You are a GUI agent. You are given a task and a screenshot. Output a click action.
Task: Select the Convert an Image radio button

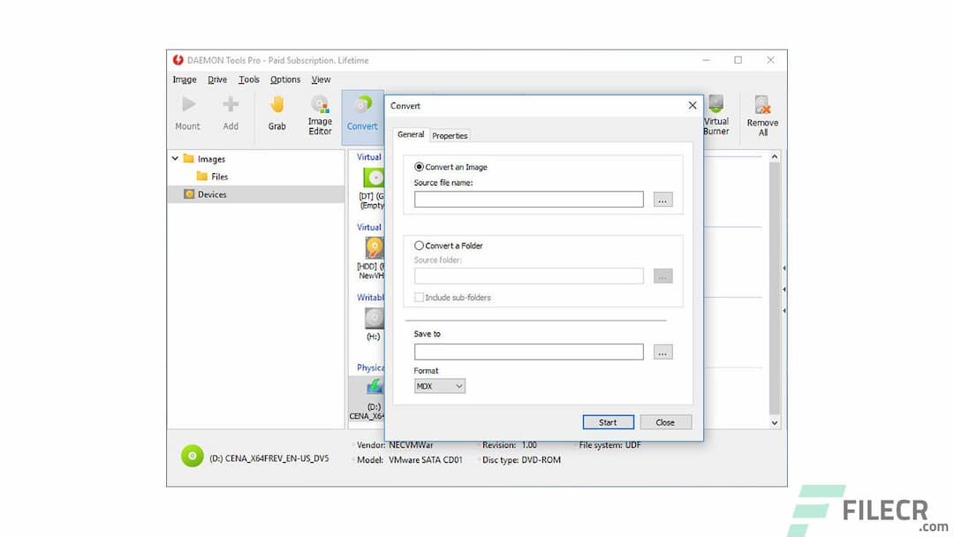coord(419,167)
